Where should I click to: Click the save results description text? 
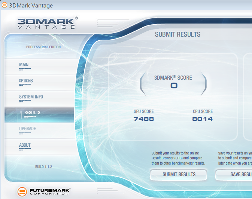pyautogui.click(x=235, y=158)
